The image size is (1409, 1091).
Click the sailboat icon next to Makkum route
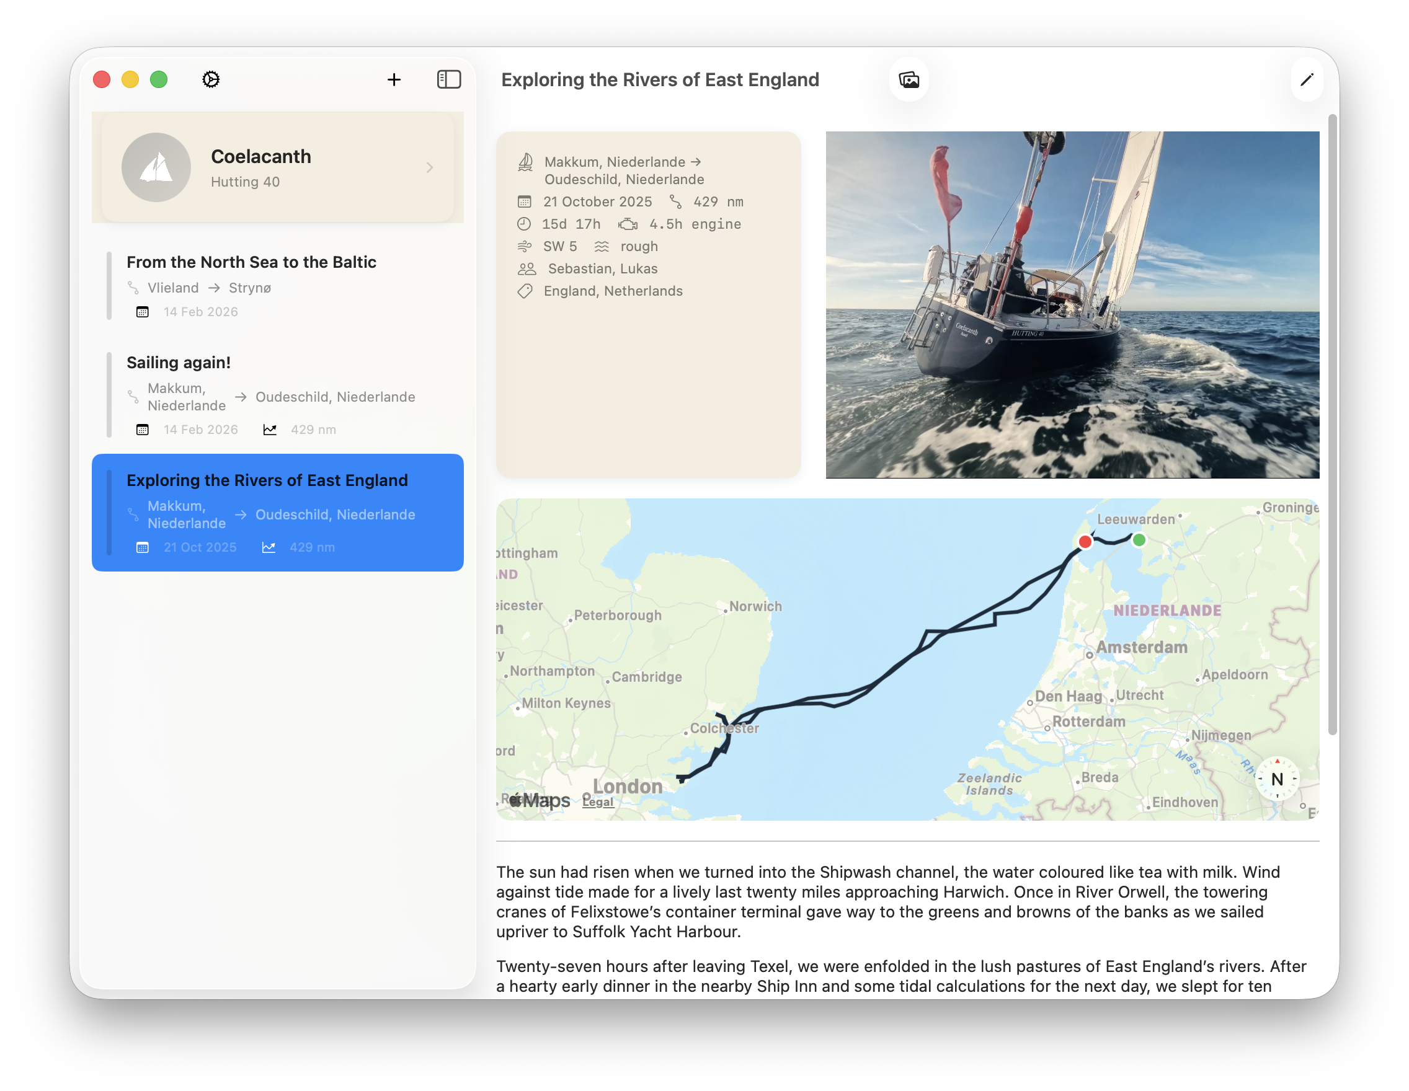click(526, 162)
